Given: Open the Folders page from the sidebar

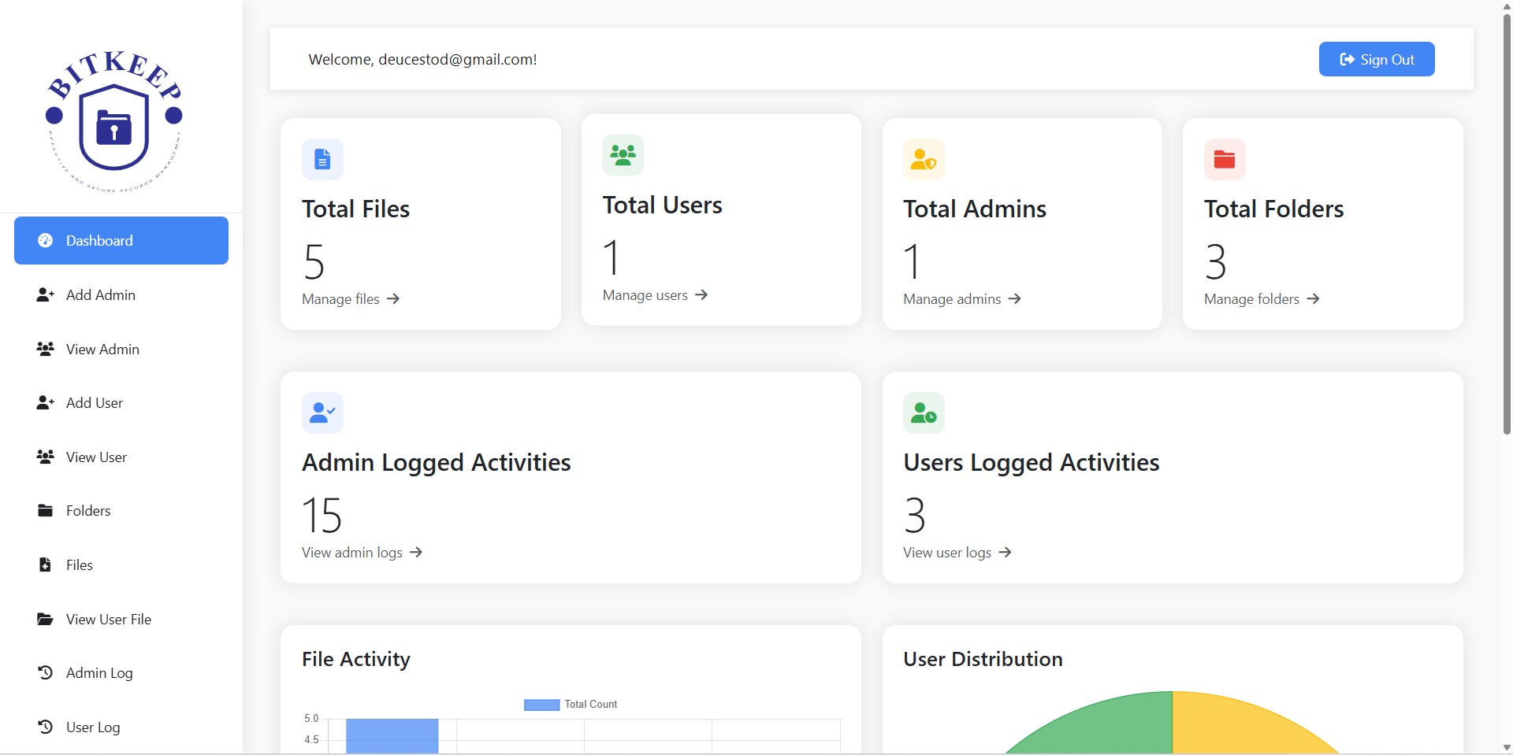Looking at the screenshot, I should pyautogui.click(x=87, y=511).
